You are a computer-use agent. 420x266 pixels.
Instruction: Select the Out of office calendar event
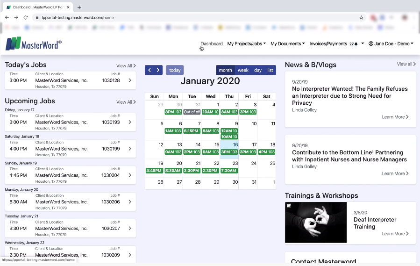pyautogui.click(x=192, y=112)
